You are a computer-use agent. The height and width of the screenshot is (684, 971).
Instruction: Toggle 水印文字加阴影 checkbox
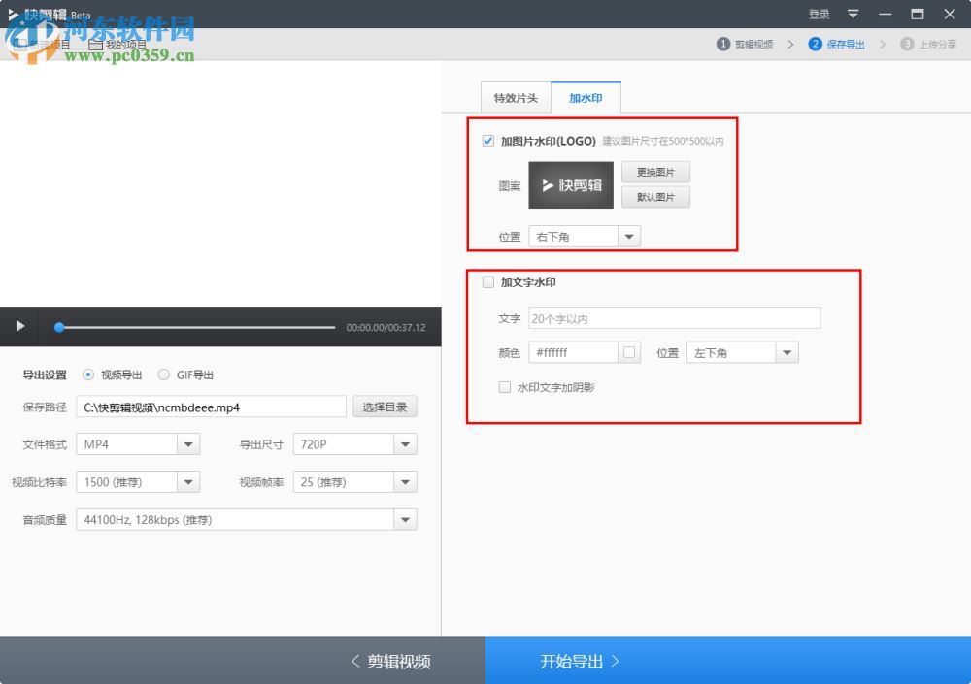click(x=505, y=387)
